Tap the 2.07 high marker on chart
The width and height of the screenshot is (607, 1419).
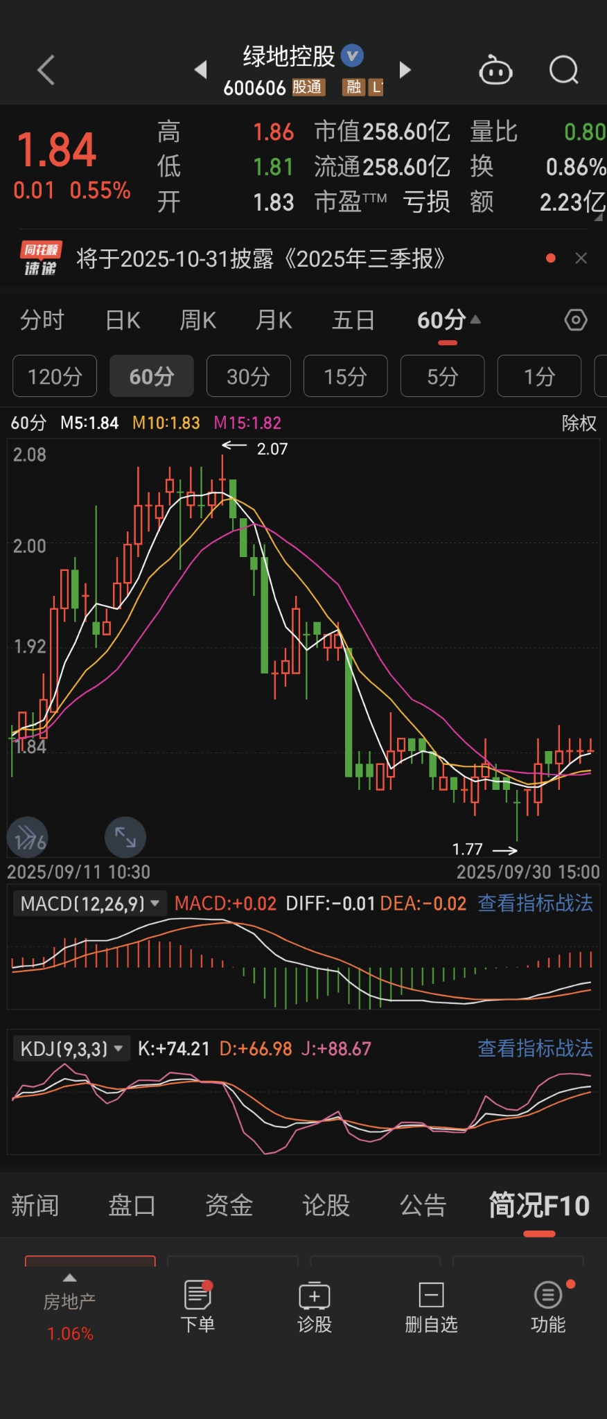pyautogui.click(x=272, y=448)
